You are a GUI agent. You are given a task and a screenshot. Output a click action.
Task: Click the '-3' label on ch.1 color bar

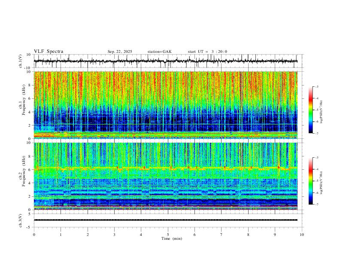[x=317, y=86]
